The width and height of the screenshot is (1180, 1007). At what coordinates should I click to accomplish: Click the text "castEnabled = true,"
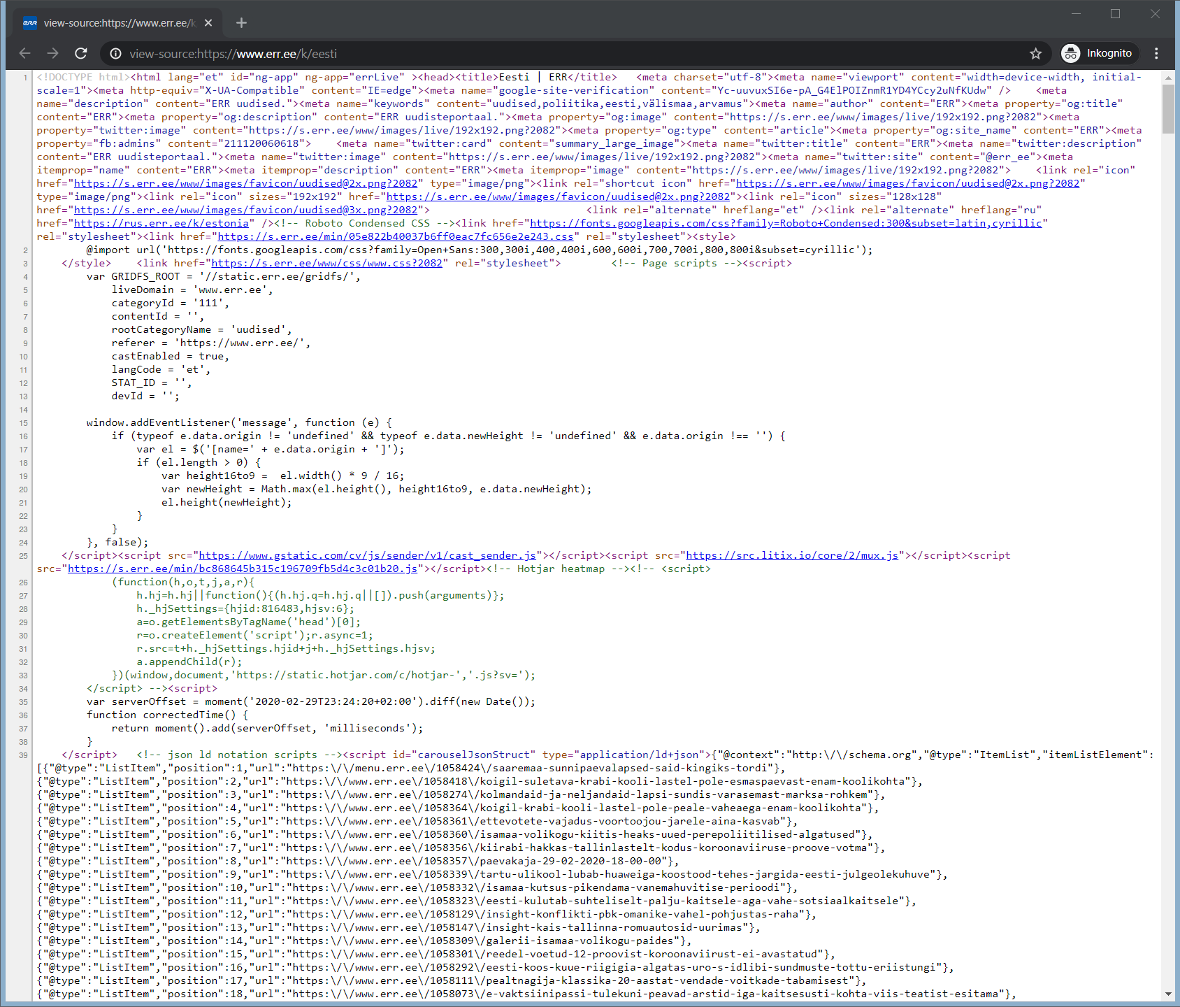click(x=170, y=356)
